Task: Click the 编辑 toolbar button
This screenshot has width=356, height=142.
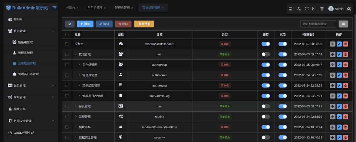Action: pyautogui.click(x=104, y=24)
